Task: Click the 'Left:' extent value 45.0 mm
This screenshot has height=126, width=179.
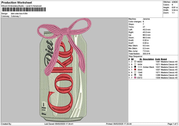Action: tap(146, 29)
